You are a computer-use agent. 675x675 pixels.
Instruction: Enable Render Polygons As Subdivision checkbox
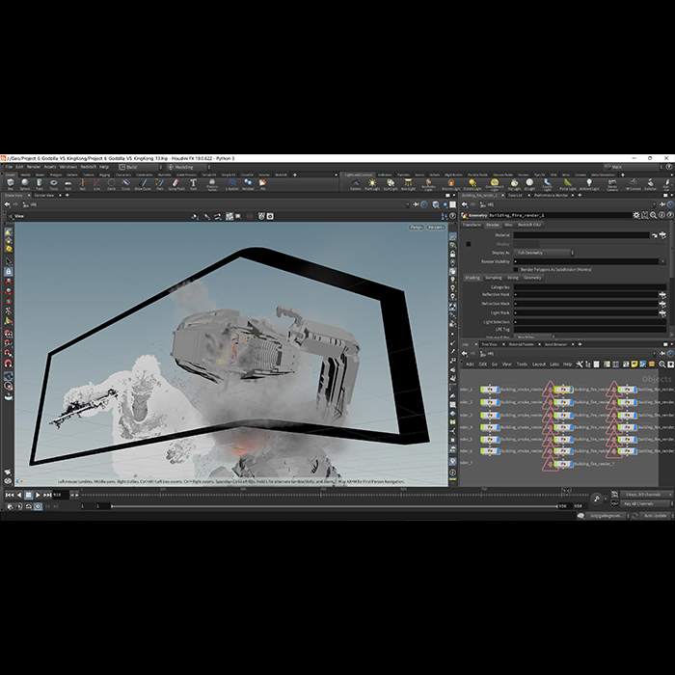point(518,269)
